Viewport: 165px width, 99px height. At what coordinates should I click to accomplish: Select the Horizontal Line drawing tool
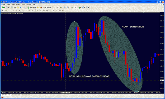pyautogui.click(x=13, y=10)
